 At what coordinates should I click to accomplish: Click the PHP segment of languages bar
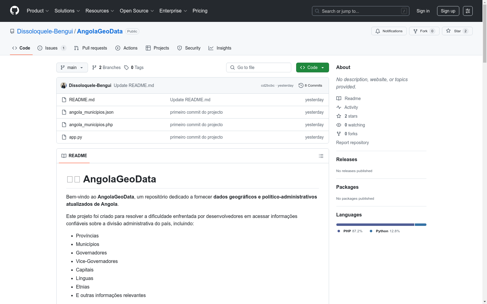pyautogui.click(x=375, y=225)
